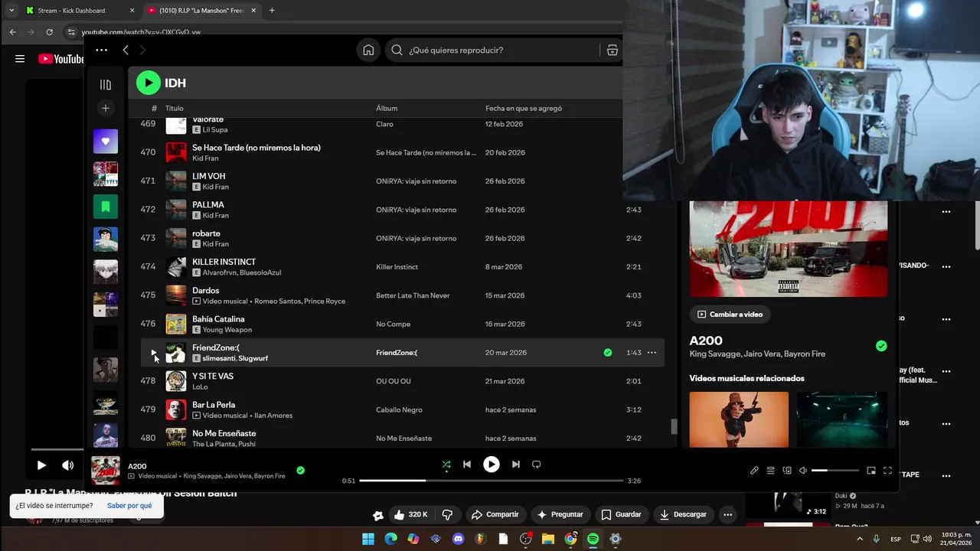Toggle saved checkmark for A200 in now playing bar
The image size is (980, 551).
[x=300, y=470]
